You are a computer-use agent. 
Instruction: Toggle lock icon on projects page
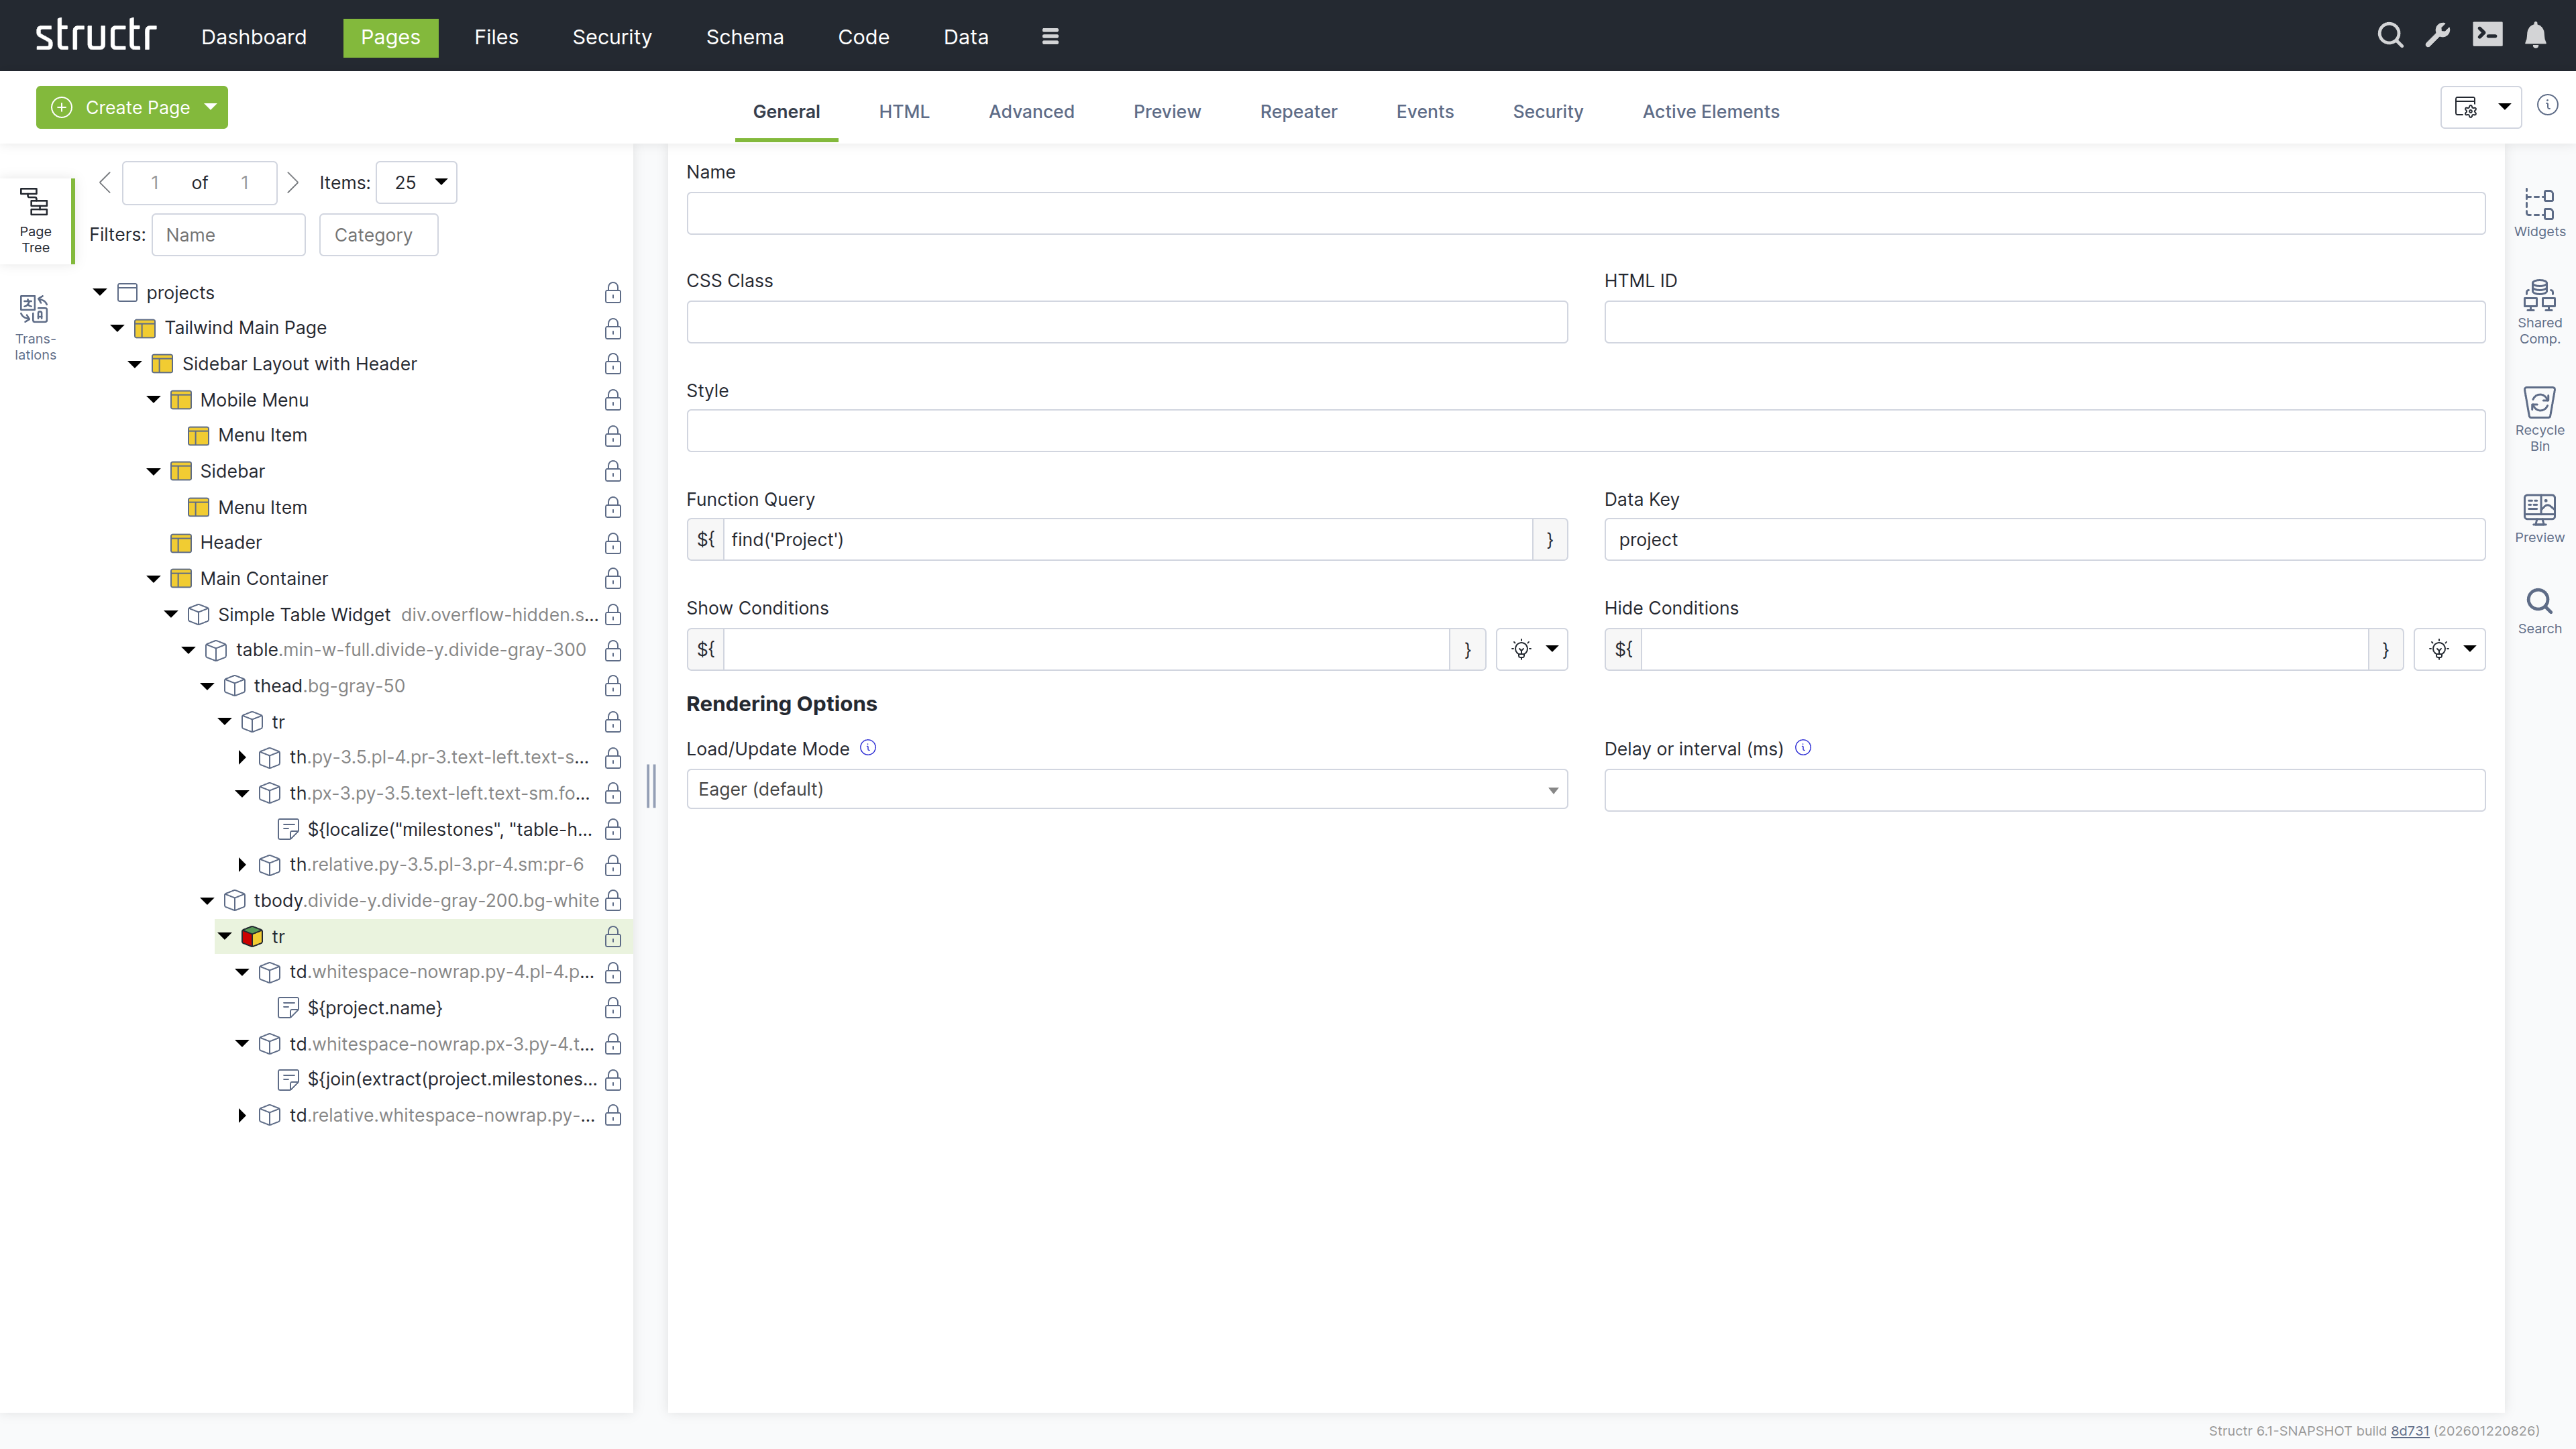click(613, 293)
